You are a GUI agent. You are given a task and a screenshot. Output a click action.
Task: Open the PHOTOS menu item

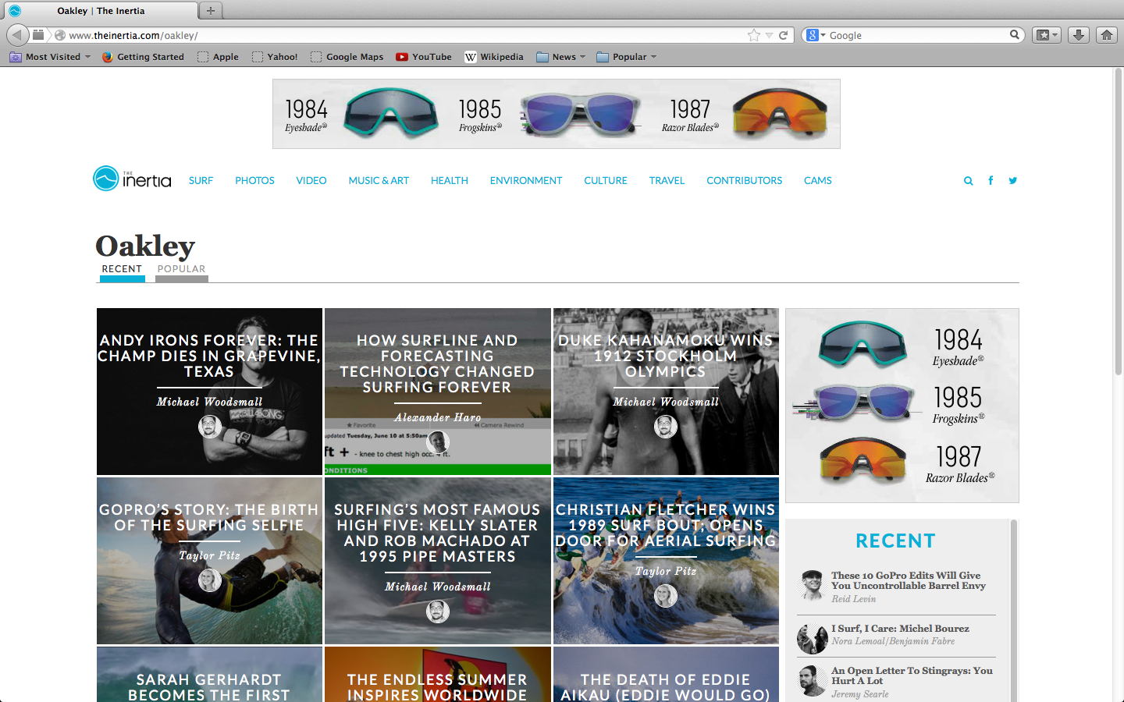click(x=254, y=180)
